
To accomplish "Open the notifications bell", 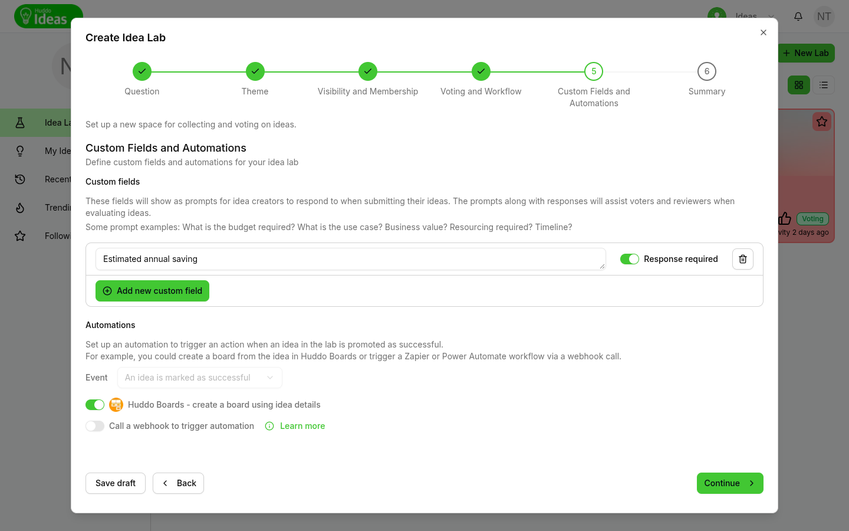I will (x=798, y=17).
